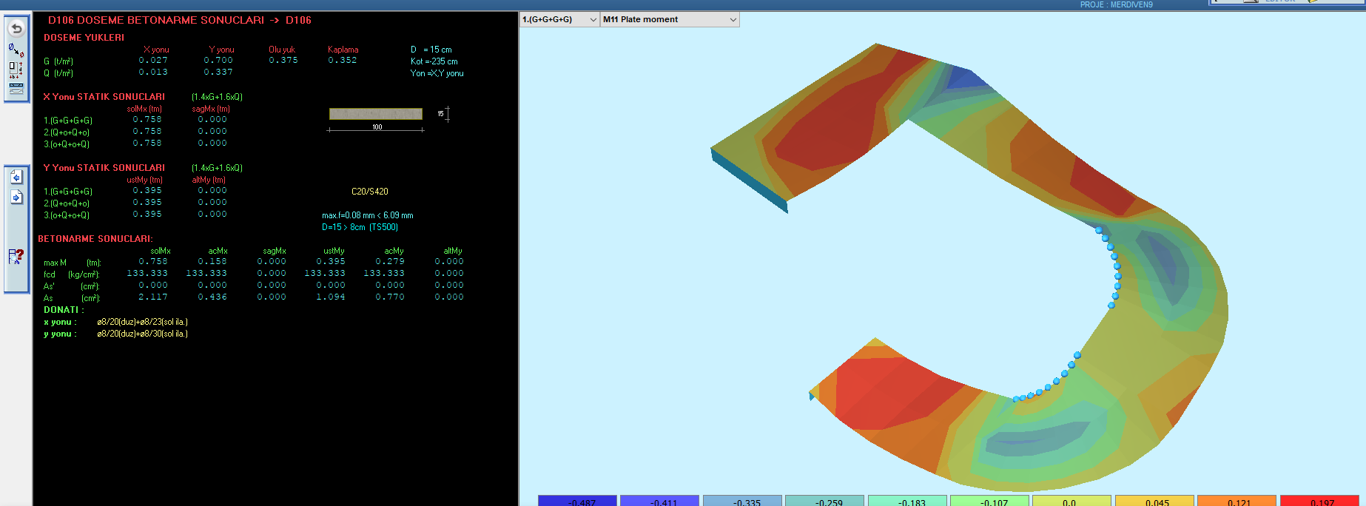
Task: Click the 0.121 orange legend swatch
Action: click(1237, 501)
